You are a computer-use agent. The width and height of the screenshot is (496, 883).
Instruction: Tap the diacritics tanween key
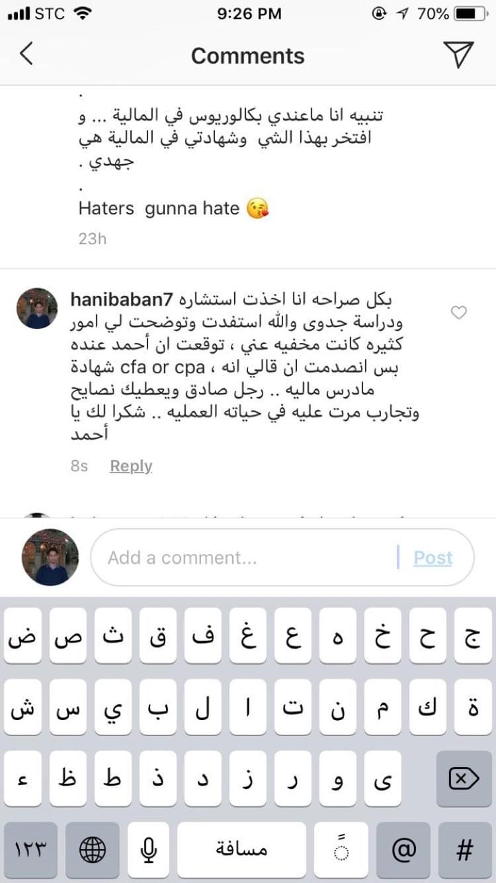point(341,851)
